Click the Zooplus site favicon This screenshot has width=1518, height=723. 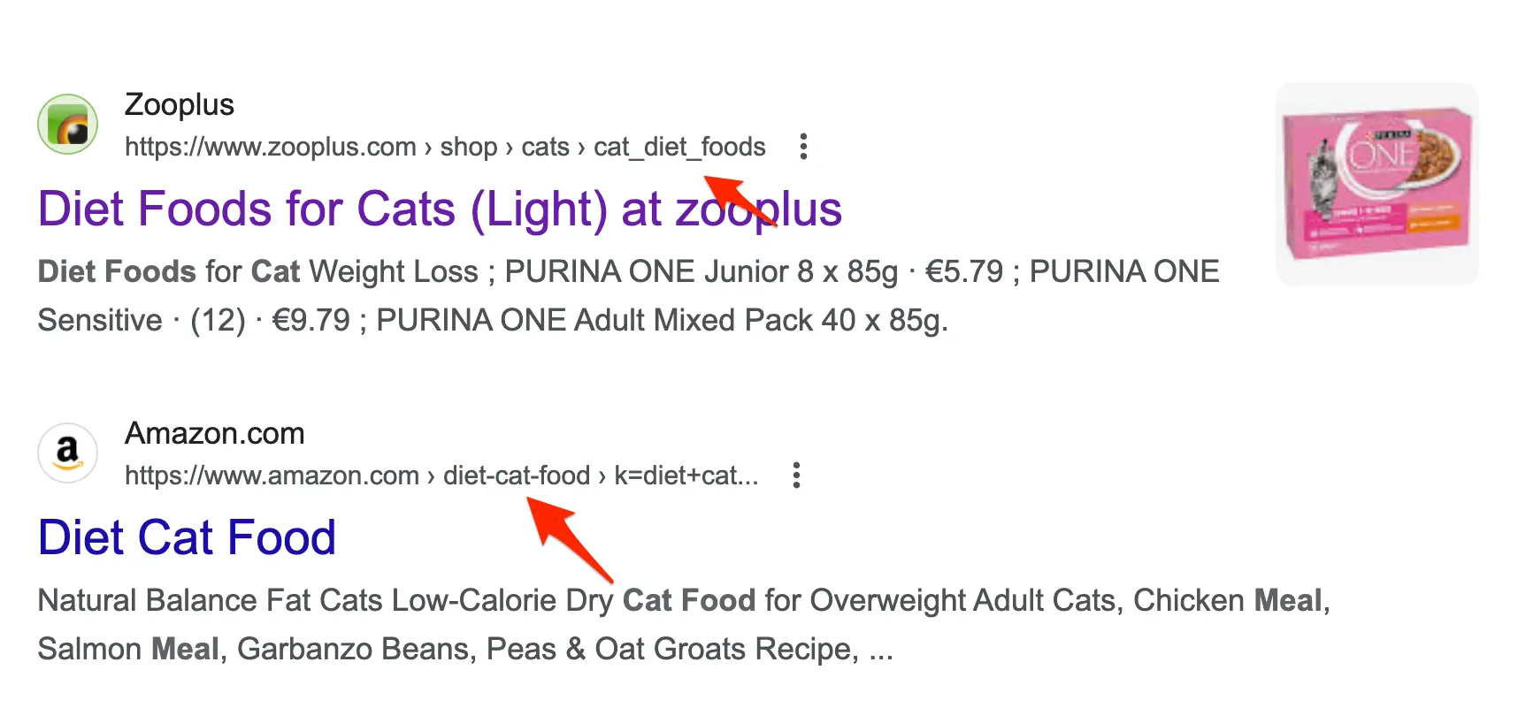point(67,124)
